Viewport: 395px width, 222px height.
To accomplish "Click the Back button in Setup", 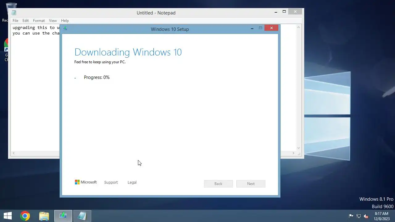I will coord(218,184).
